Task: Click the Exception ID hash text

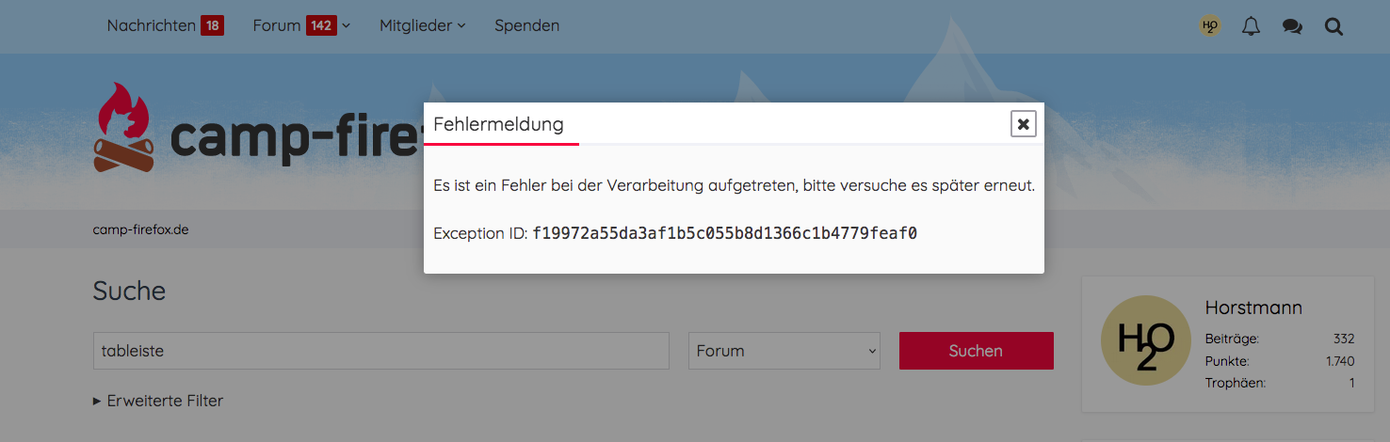Action: (724, 233)
